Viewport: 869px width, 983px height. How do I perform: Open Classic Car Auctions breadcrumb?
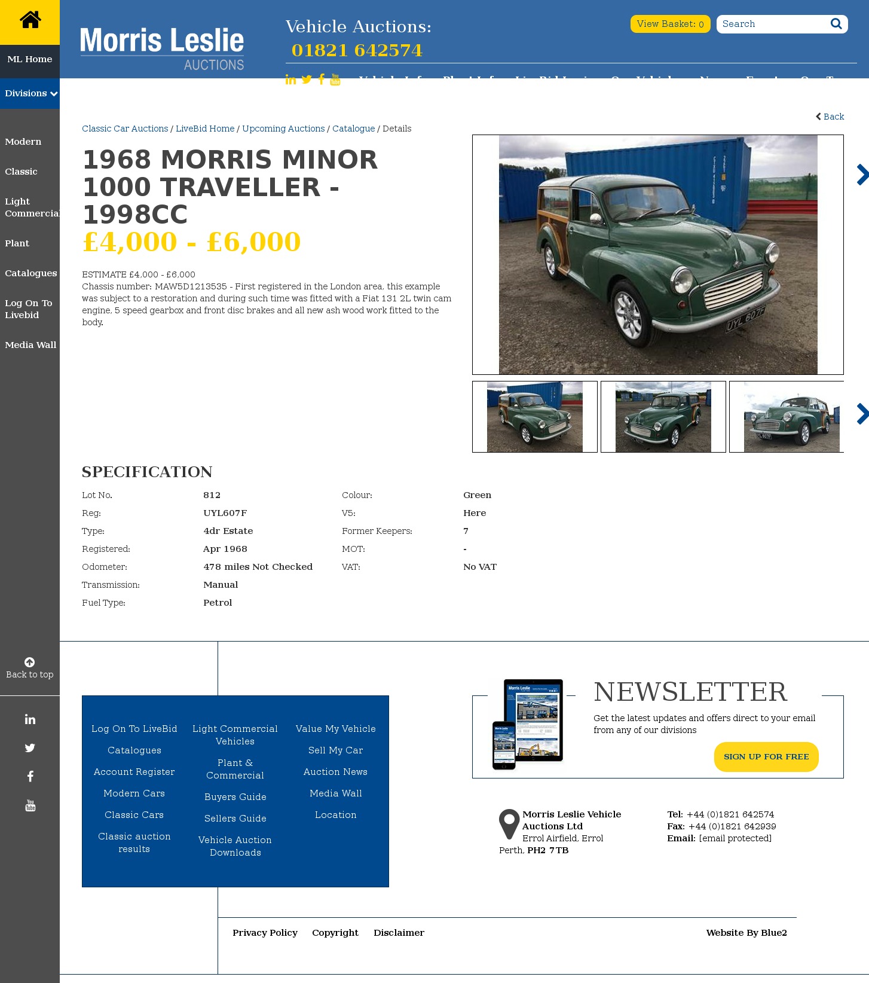pos(125,129)
